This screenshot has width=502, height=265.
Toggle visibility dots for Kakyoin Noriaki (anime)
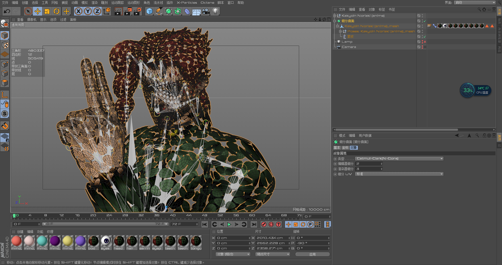click(x=422, y=16)
